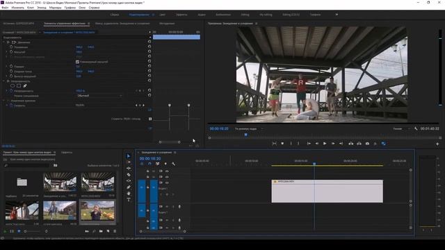445x250 pixels.
Task: Switch to the Эффекты tab in project panel
Action: [x=67, y=153]
